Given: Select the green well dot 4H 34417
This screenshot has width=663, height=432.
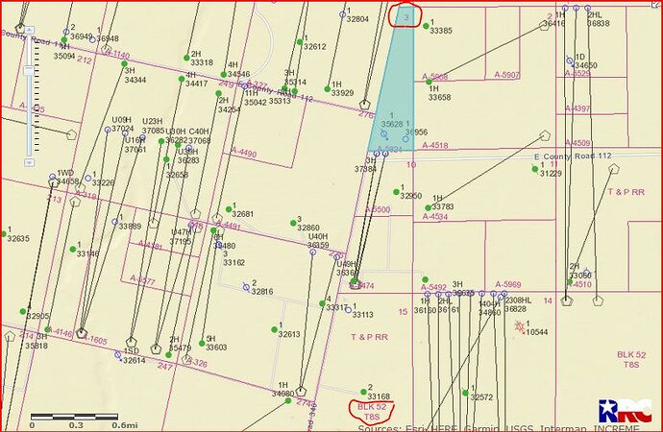Looking at the screenshot, I should (x=182, y=79).
